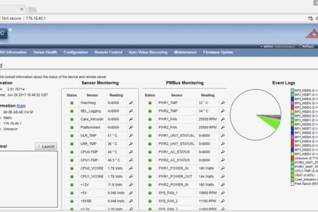Viewport: 318px width, 212px height.
Task: Click the CPU1-TMP legend entry in Event Logs
Action: pos(306,171)
